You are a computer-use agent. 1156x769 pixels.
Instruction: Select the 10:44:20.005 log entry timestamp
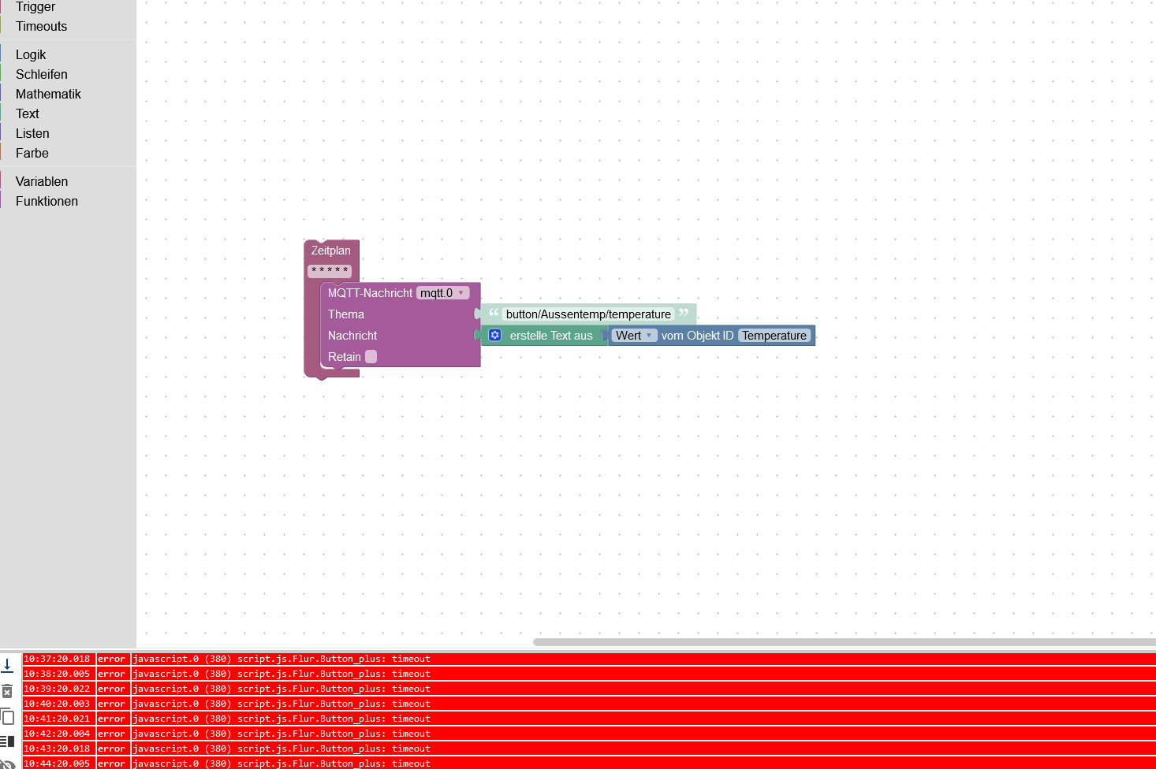(x=57, y=763)
